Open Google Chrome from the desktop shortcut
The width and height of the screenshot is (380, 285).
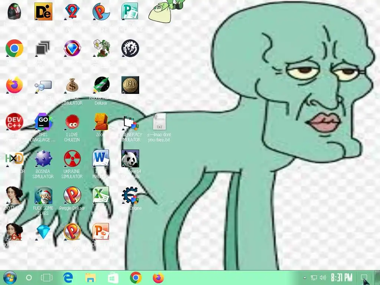point(14,48)
